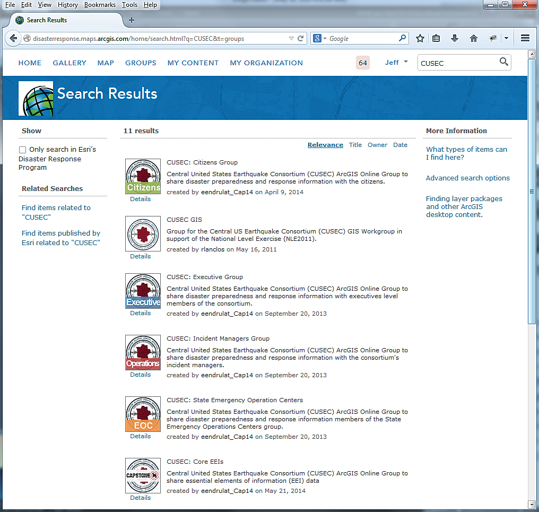Screen dimensions: 539x512
Task: Click Find items related to CUSEC
Action: click(x=56, y=212)
